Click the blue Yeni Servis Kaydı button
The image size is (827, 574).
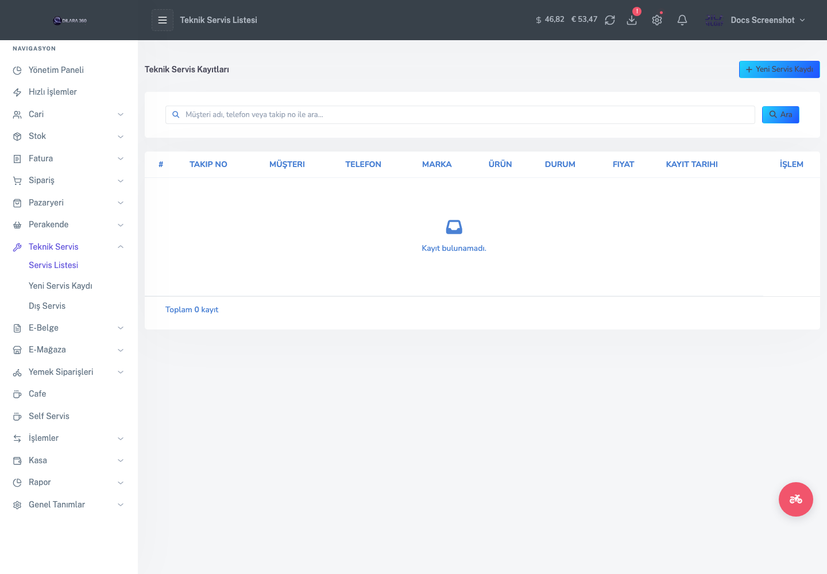pyautogui.click(x=779, y=69)
